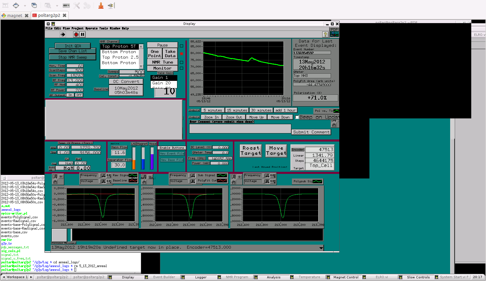
Task: Switch RF Output to Off
Action: point(79,95)
